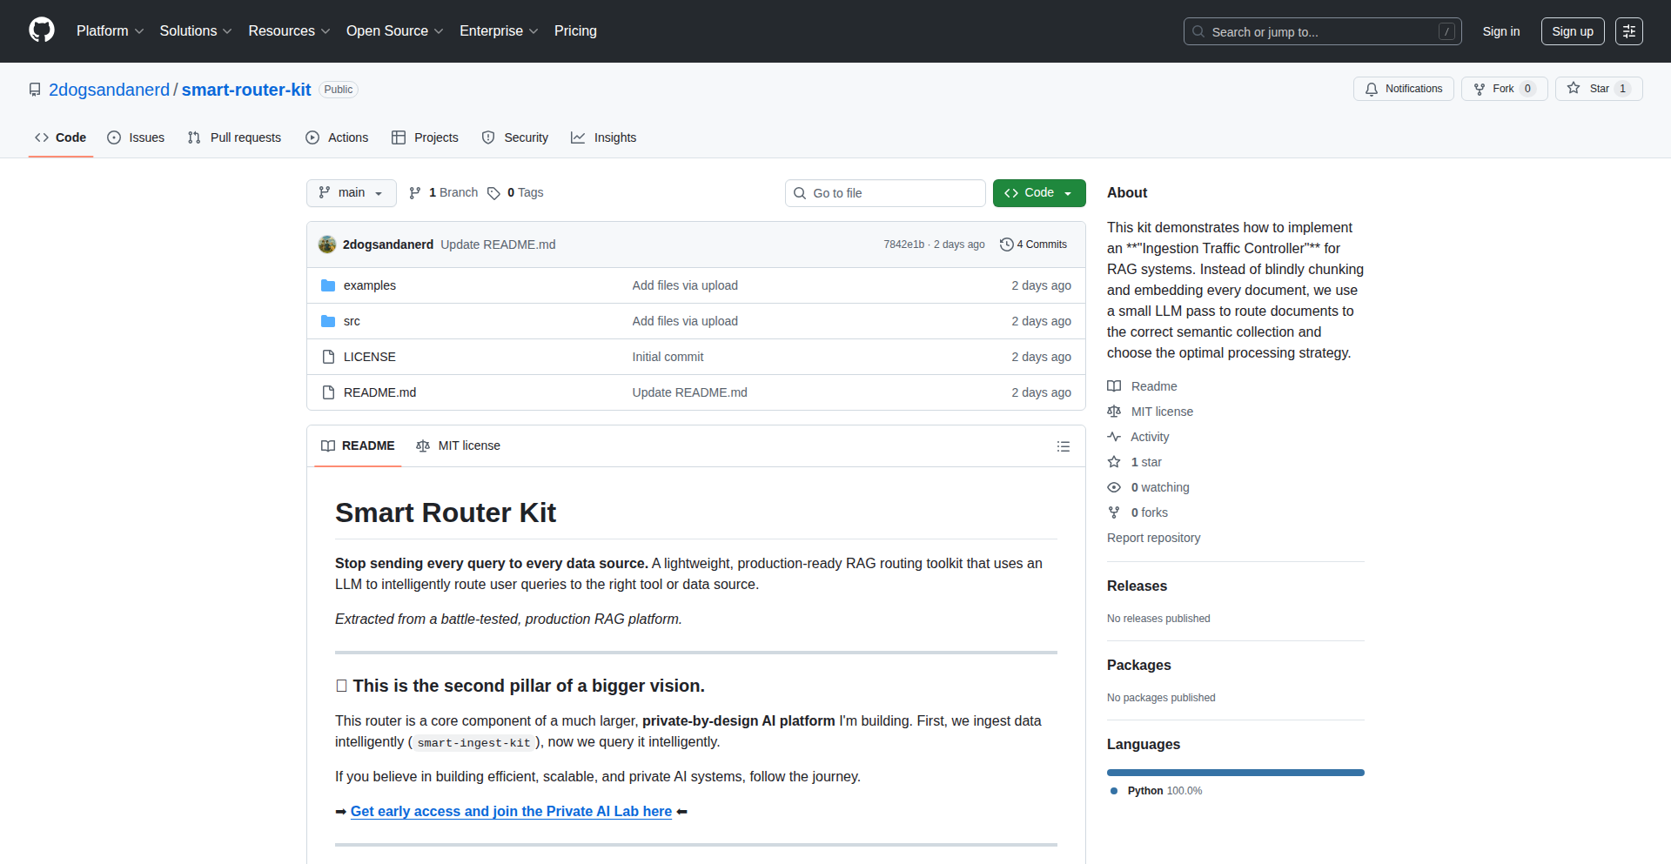Click the Python language percentage bar

(x=1235, y=772)
